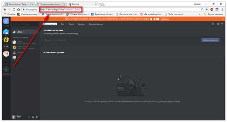Open user settings gear icon
Image resolution: width=227 pixels, height=122 pixels.
click(37, 117)
